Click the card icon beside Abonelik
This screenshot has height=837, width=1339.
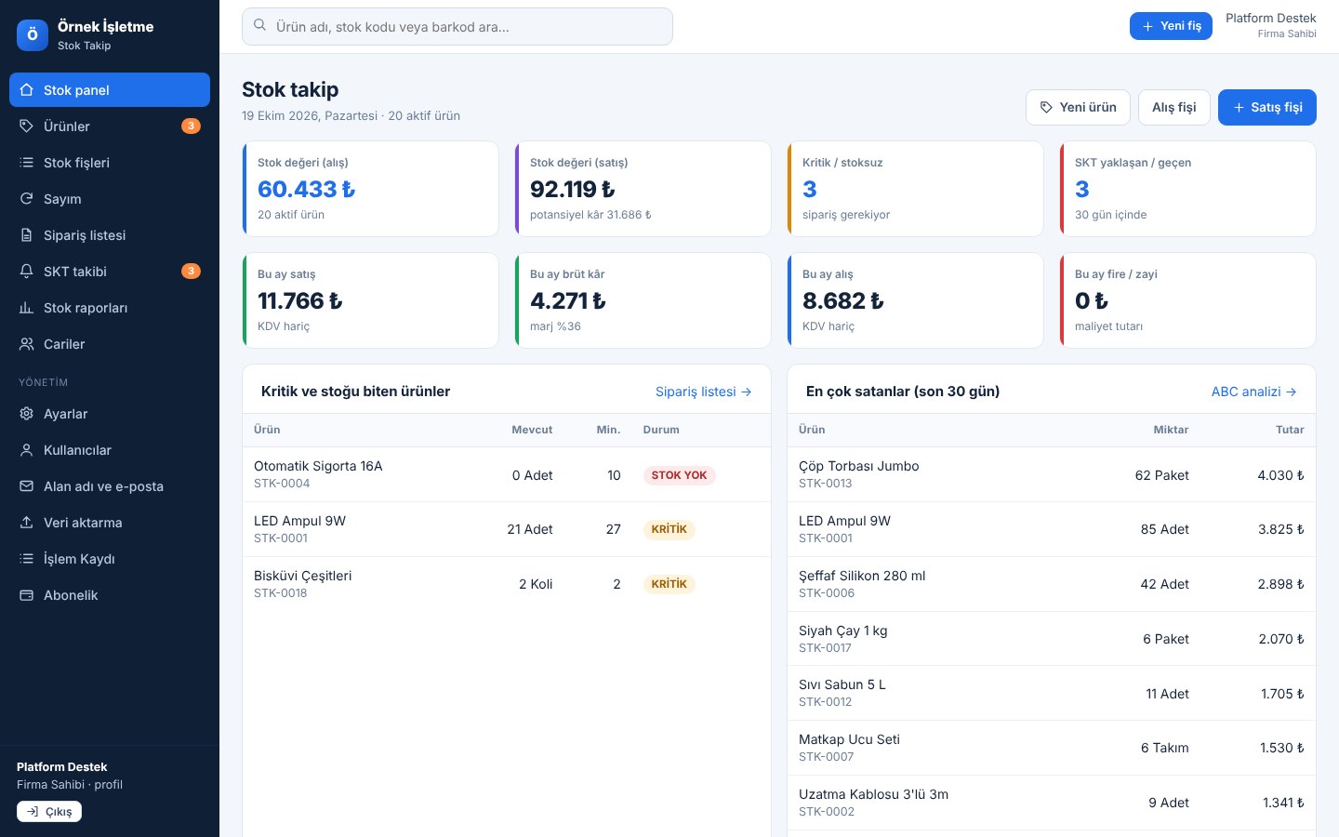click(x=27, y=595)
